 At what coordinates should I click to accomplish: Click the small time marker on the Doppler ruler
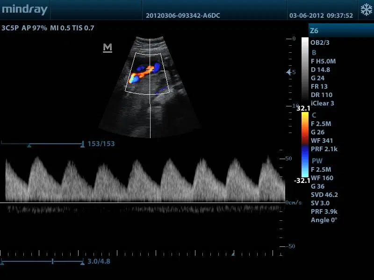(x=233, y=254)
